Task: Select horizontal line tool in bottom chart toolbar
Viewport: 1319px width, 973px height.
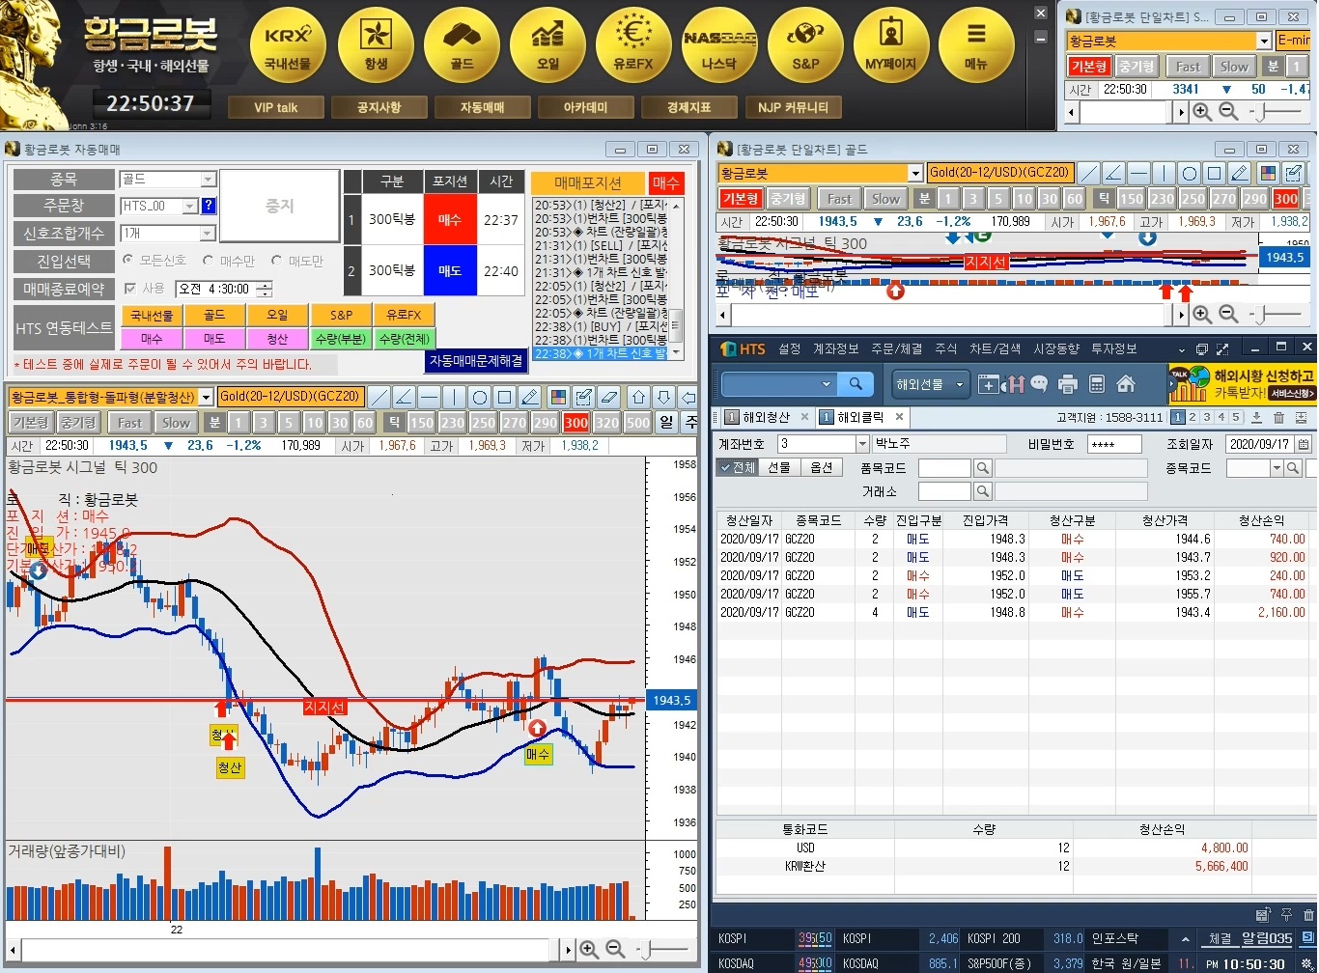Action: pos(430,397)
